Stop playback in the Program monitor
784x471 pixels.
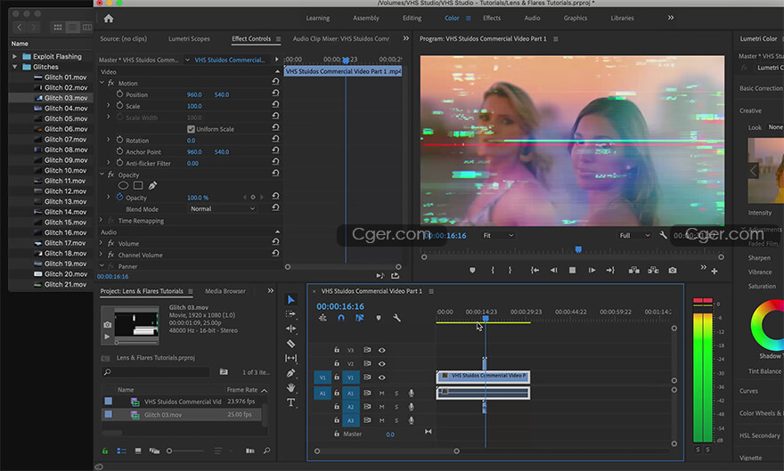573,270
